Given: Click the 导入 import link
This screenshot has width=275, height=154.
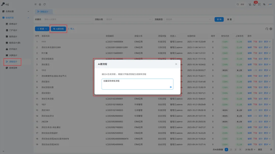Looking at the screenshot, I should (71, 29).
